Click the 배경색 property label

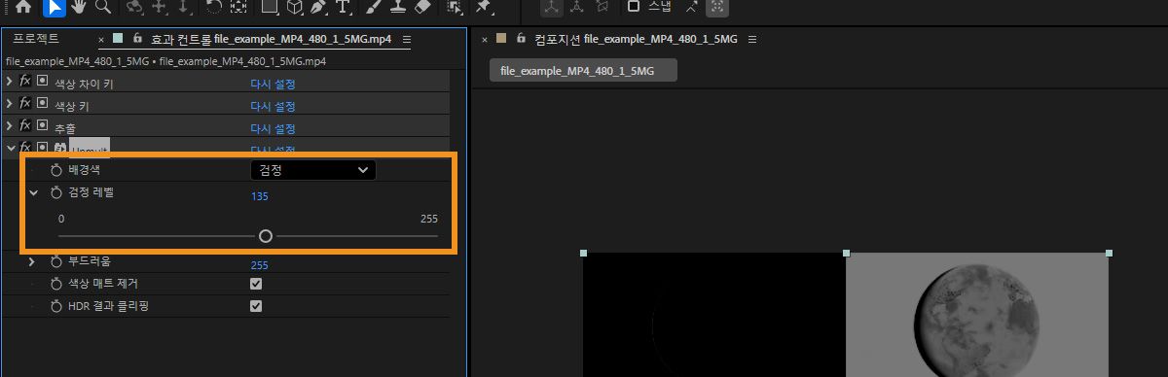(86, 170)
